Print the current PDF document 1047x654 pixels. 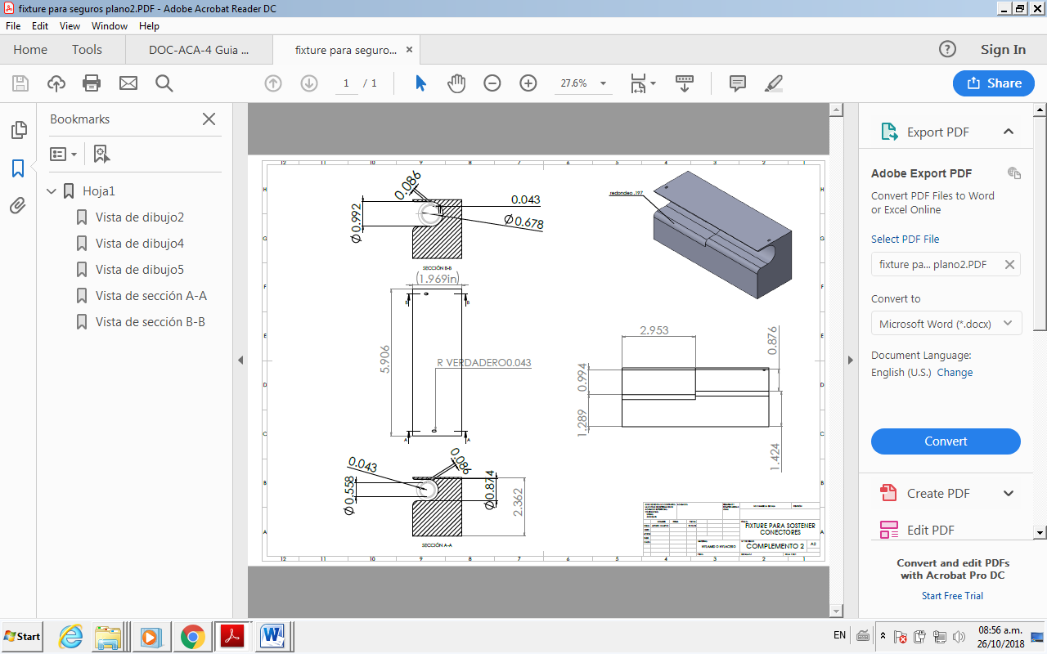[91, 83]
